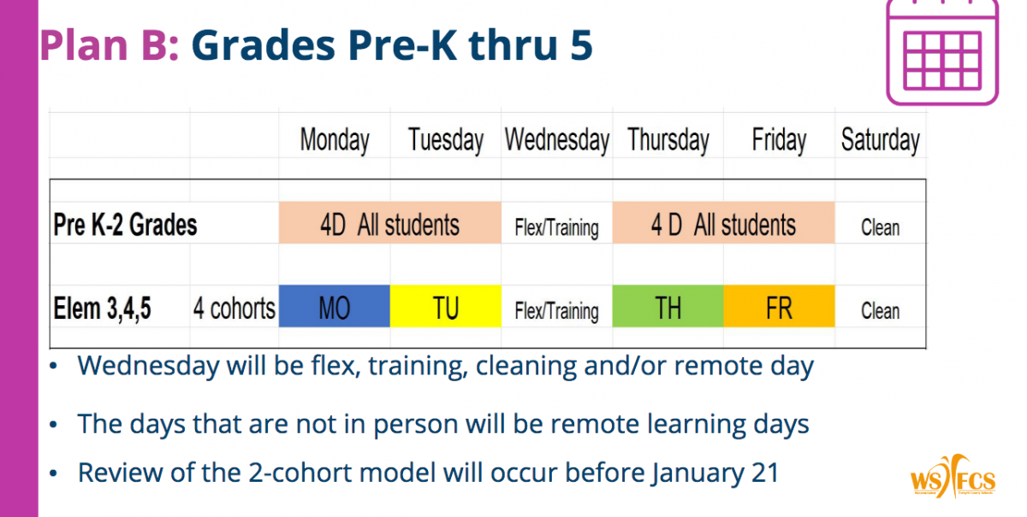Image resolution: width=1027 pixels, height=517 pixels.
Task: Click the Tuesday column header
Action: click(446, 139)
